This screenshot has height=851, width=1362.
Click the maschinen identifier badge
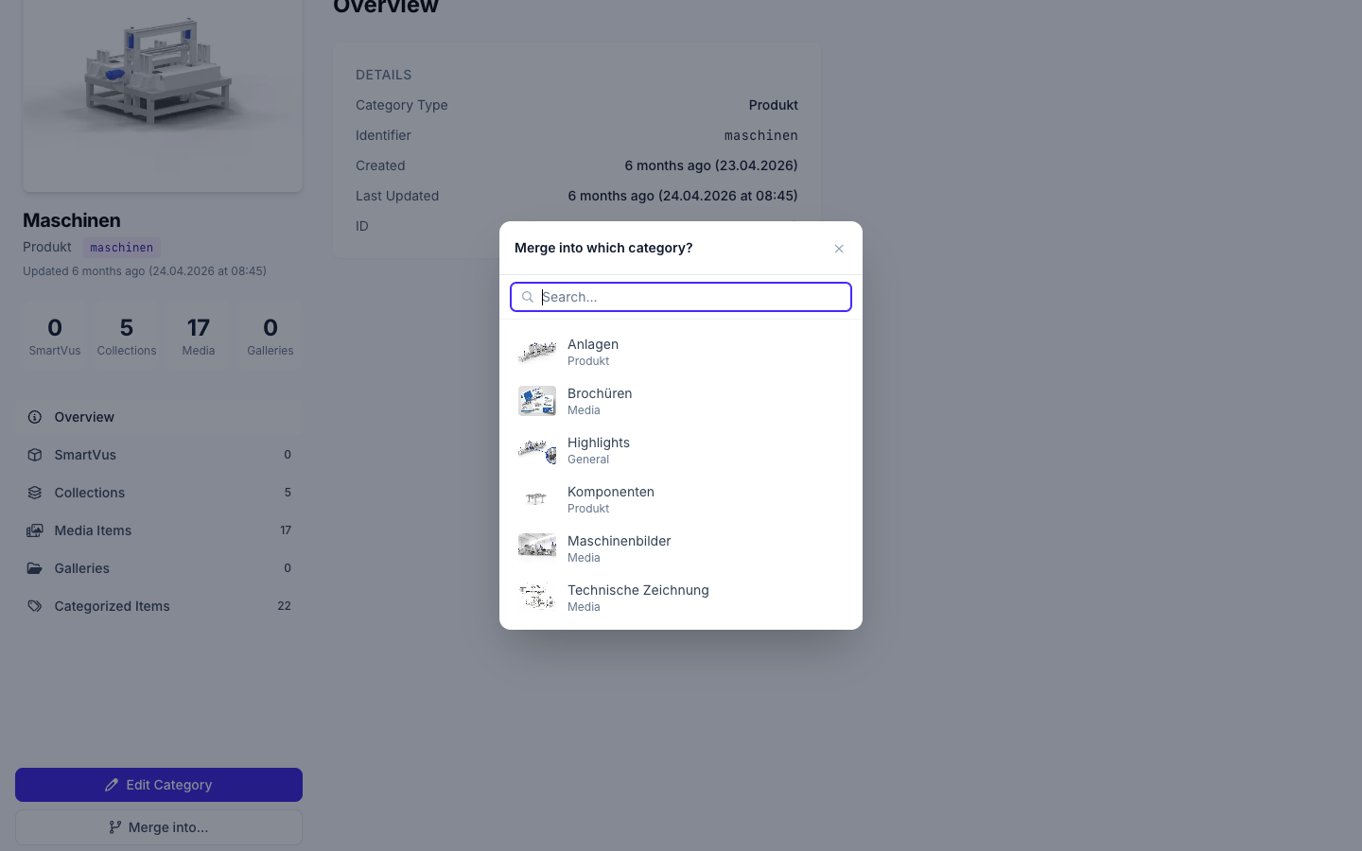[121, 248]
